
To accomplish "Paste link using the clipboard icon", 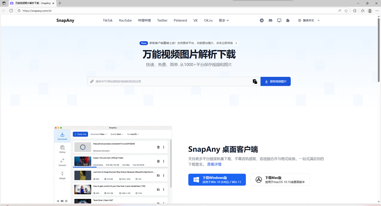I will 255,81.
